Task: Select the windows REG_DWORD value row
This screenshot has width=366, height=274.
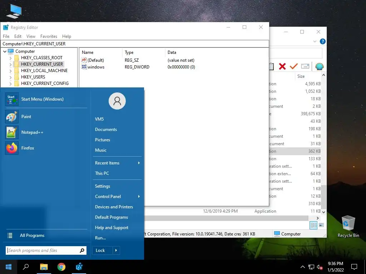Action: click(138, 67)
